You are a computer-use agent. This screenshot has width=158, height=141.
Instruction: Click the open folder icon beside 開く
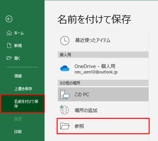[x=9, y=58]
